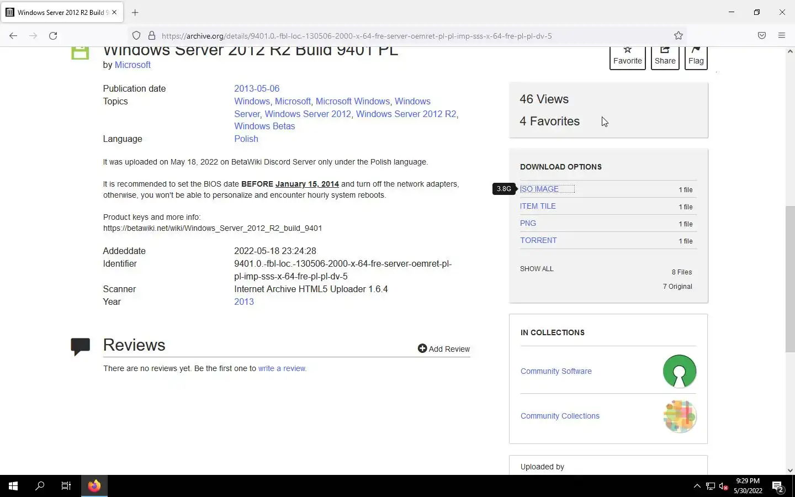Click the tracking protection shield icon
The image size is (795, 497).
[x=136, y=36]
